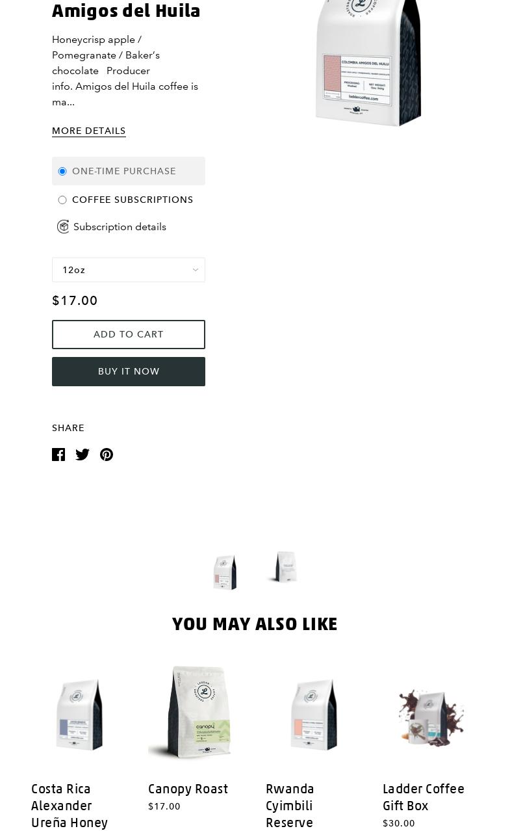Open the Rwanda Cyimbili Reserve product image
The width and height of the screenshot is (510, 831).
(x=314, y=713)
